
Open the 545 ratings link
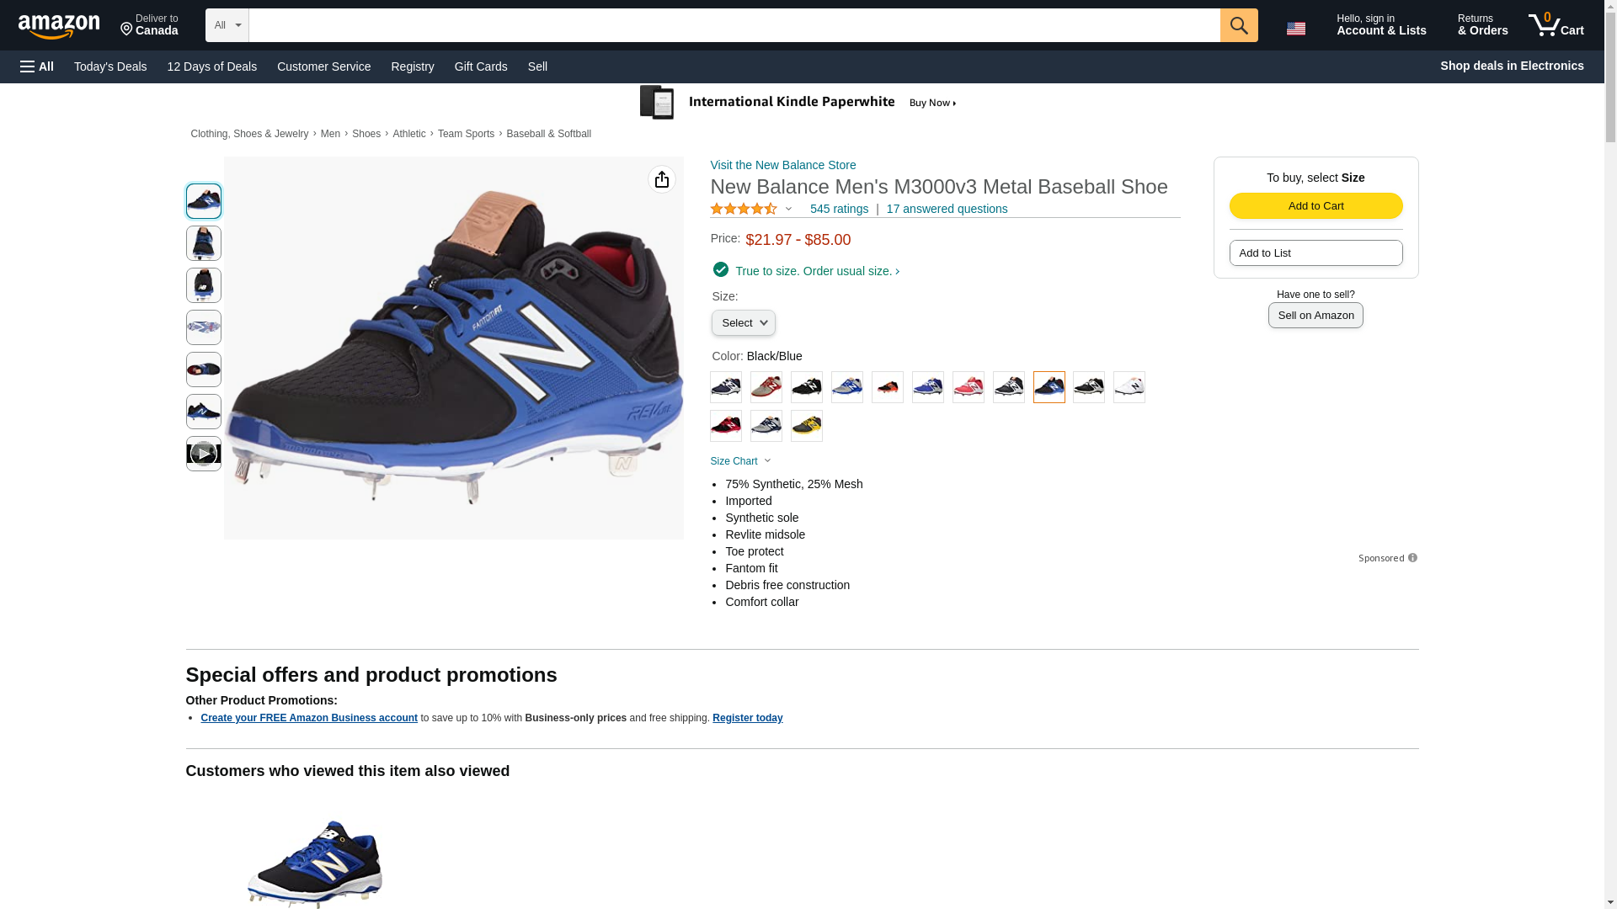839,209
